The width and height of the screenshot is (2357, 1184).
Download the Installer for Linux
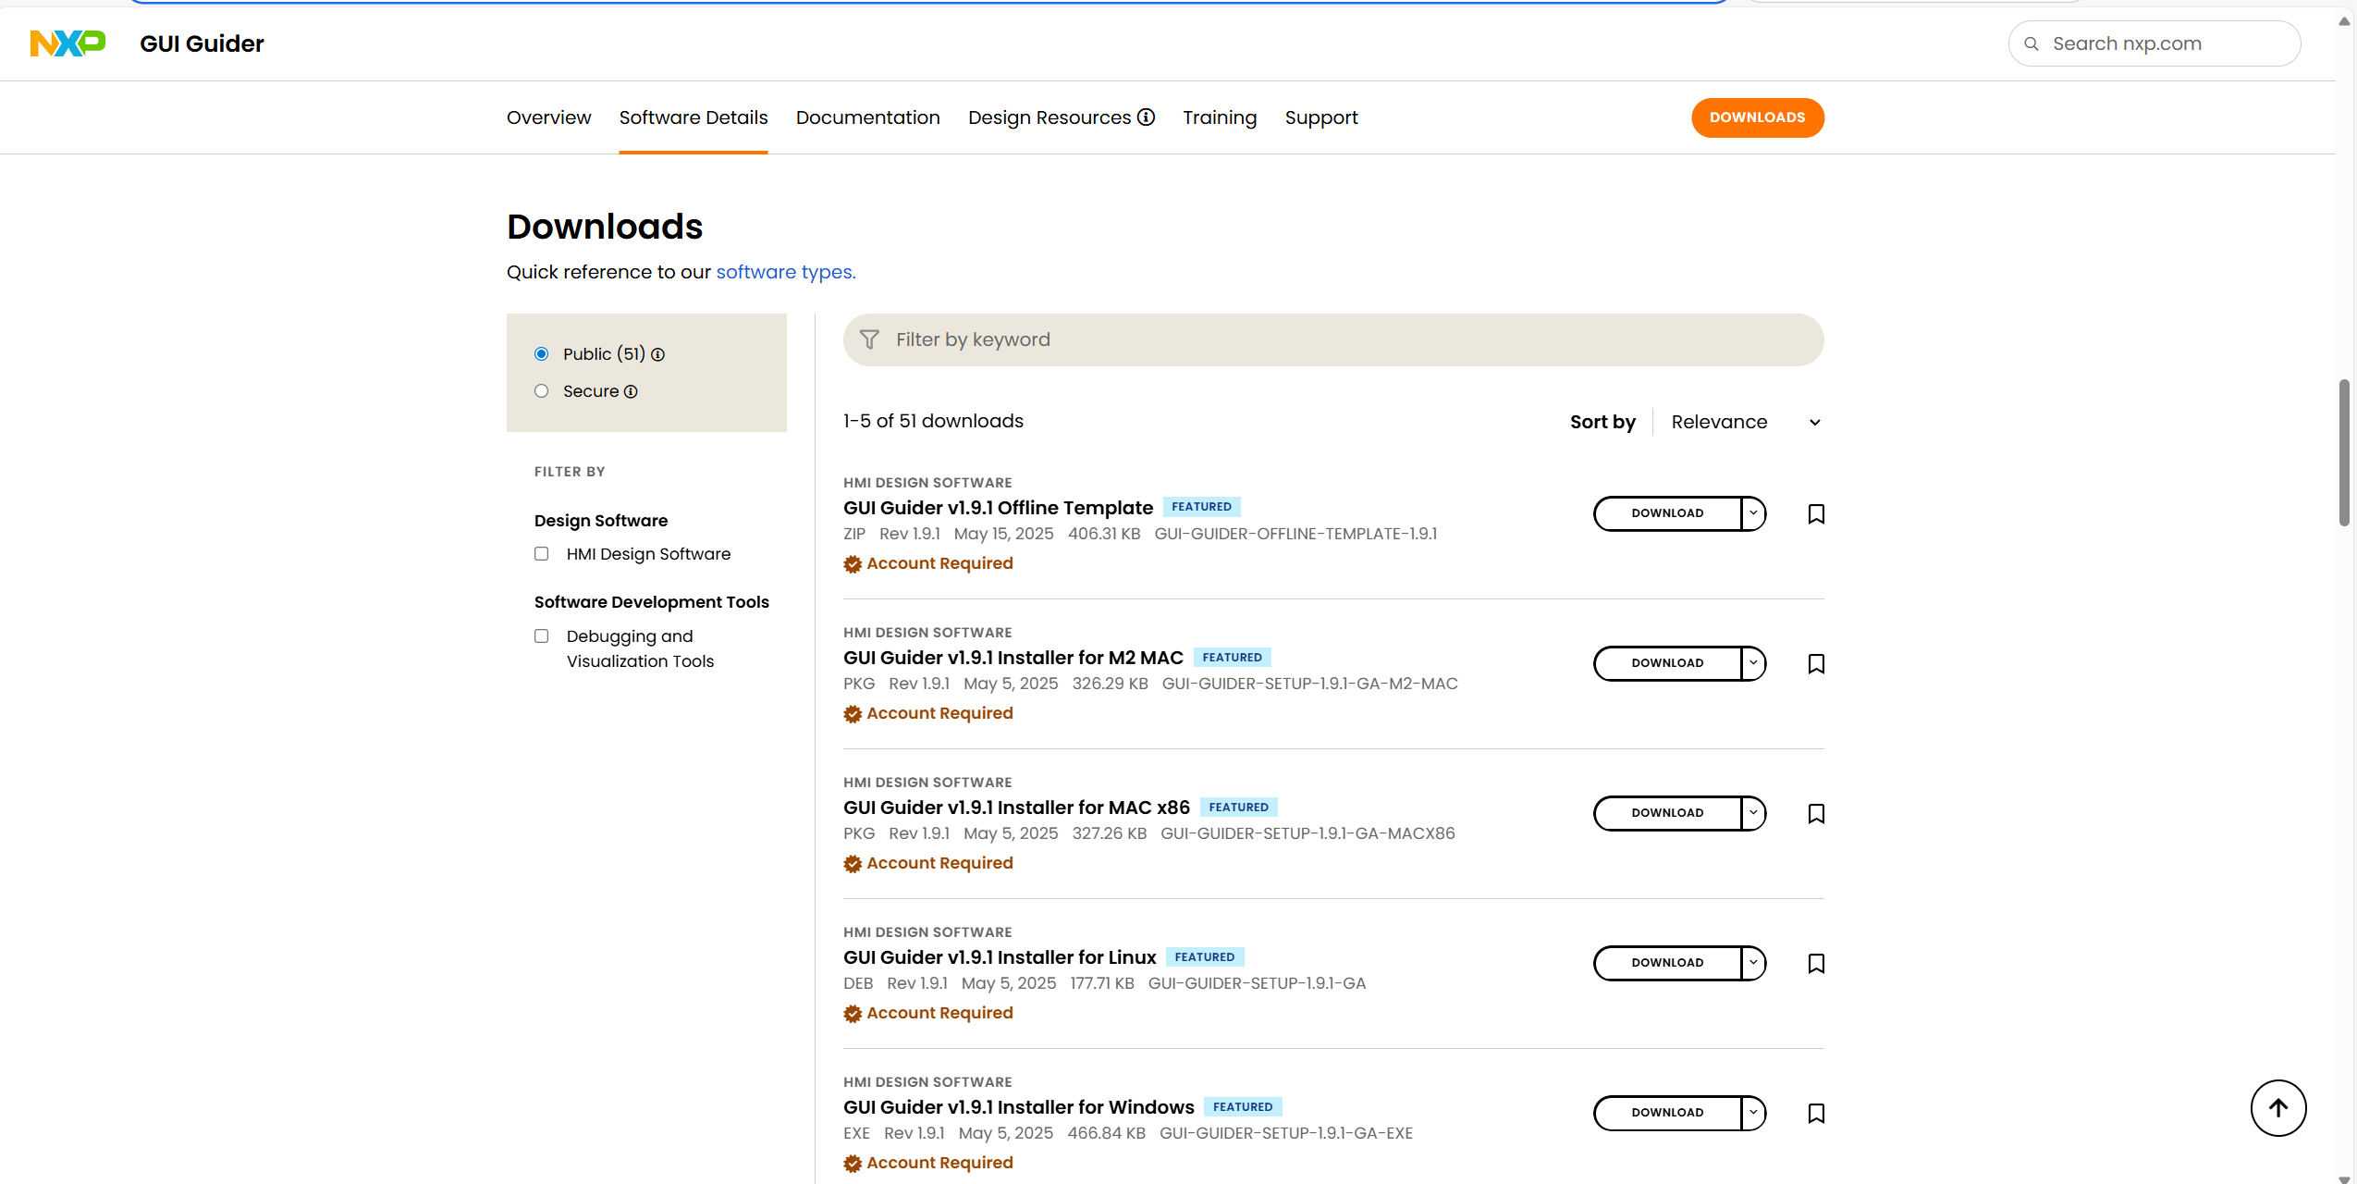click(x=1667, y=963)
